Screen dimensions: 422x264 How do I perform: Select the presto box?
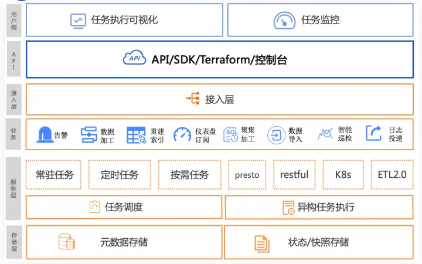(x=247, y=175)
